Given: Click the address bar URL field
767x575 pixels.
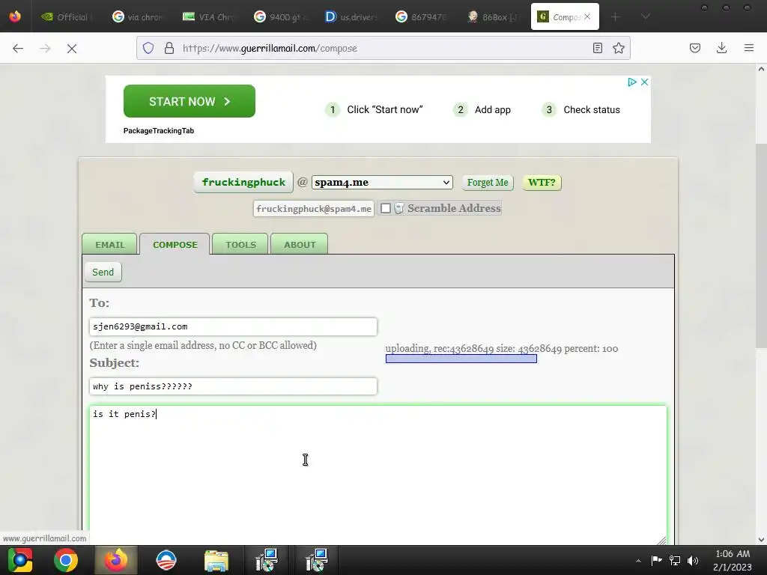Looking at the screenshot, I should pos(381,48).
